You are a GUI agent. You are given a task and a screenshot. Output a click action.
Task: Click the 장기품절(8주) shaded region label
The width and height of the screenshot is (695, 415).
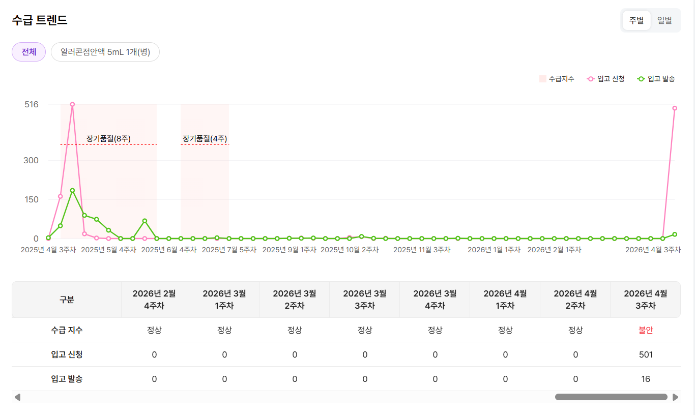(108, 138)
